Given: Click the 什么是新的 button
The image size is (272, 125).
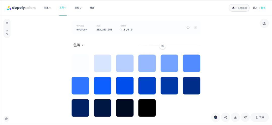Looking at the screenshot, I should point(239,8).
